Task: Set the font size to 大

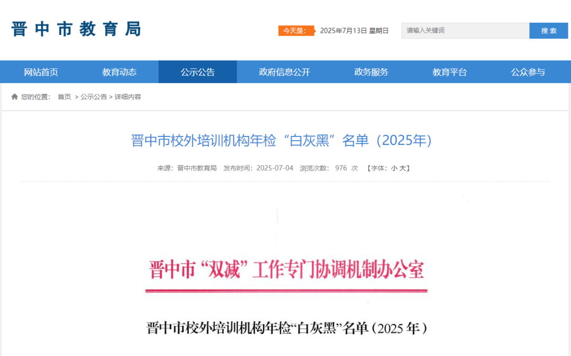Action: pyautogui.click(x=402, y=168)
